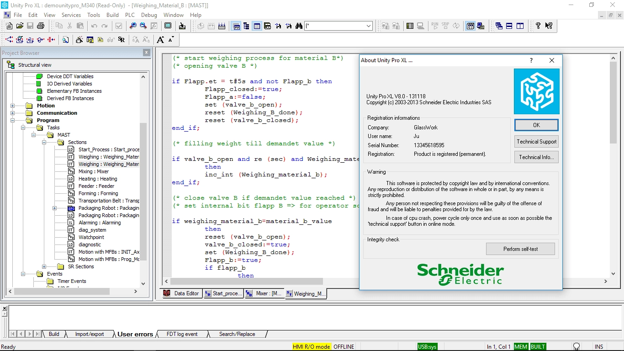
Task: Collapse the Sections folder node
Action: (x=44, y=142)
